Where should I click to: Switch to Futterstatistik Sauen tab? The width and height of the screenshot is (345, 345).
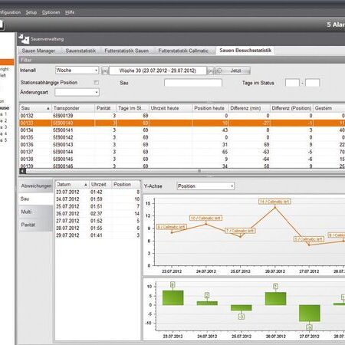pyautogui.click(x=127, y=51)
